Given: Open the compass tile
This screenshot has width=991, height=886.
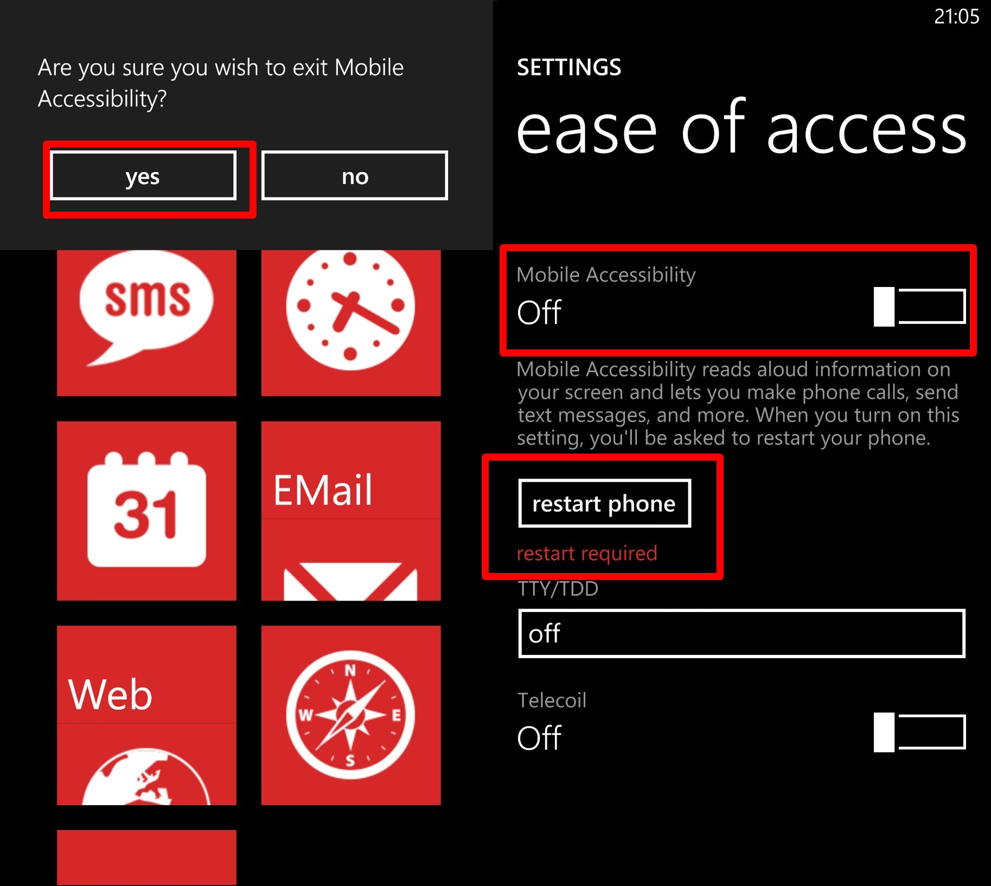Looking at the screenshot, I should coord(351,715).
